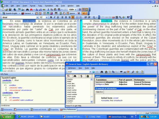Save the document with the floppy disk icon
159x119 pixels.
click(10, 10)
